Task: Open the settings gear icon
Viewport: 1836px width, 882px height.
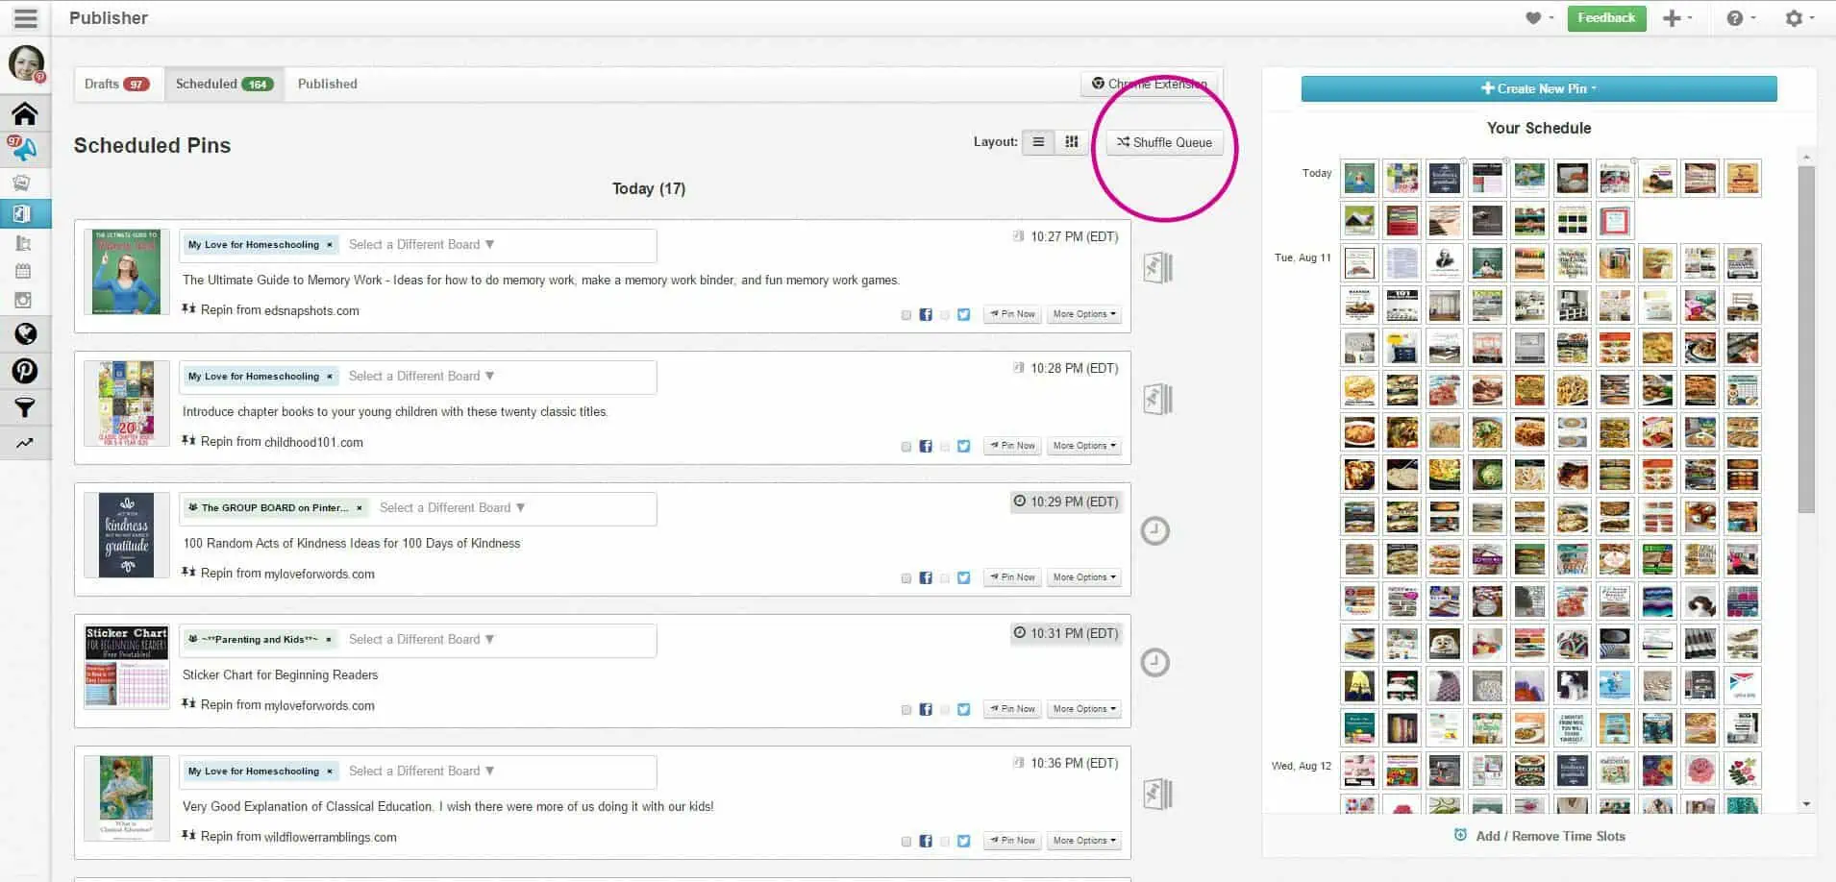Action: coord(1794,18)
